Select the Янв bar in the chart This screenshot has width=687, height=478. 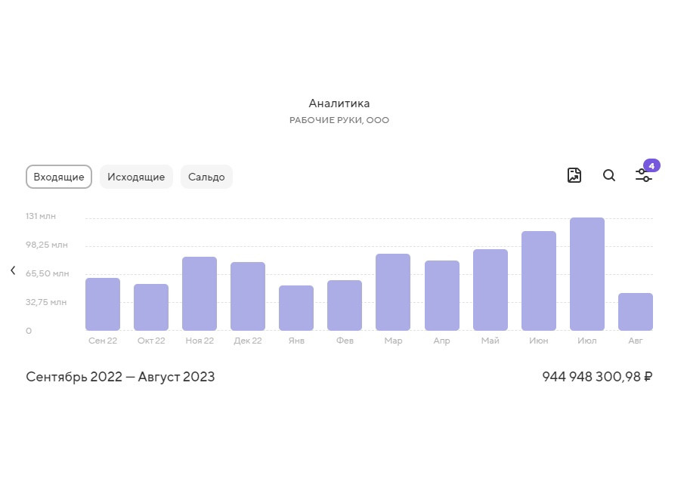pos(296,308)
